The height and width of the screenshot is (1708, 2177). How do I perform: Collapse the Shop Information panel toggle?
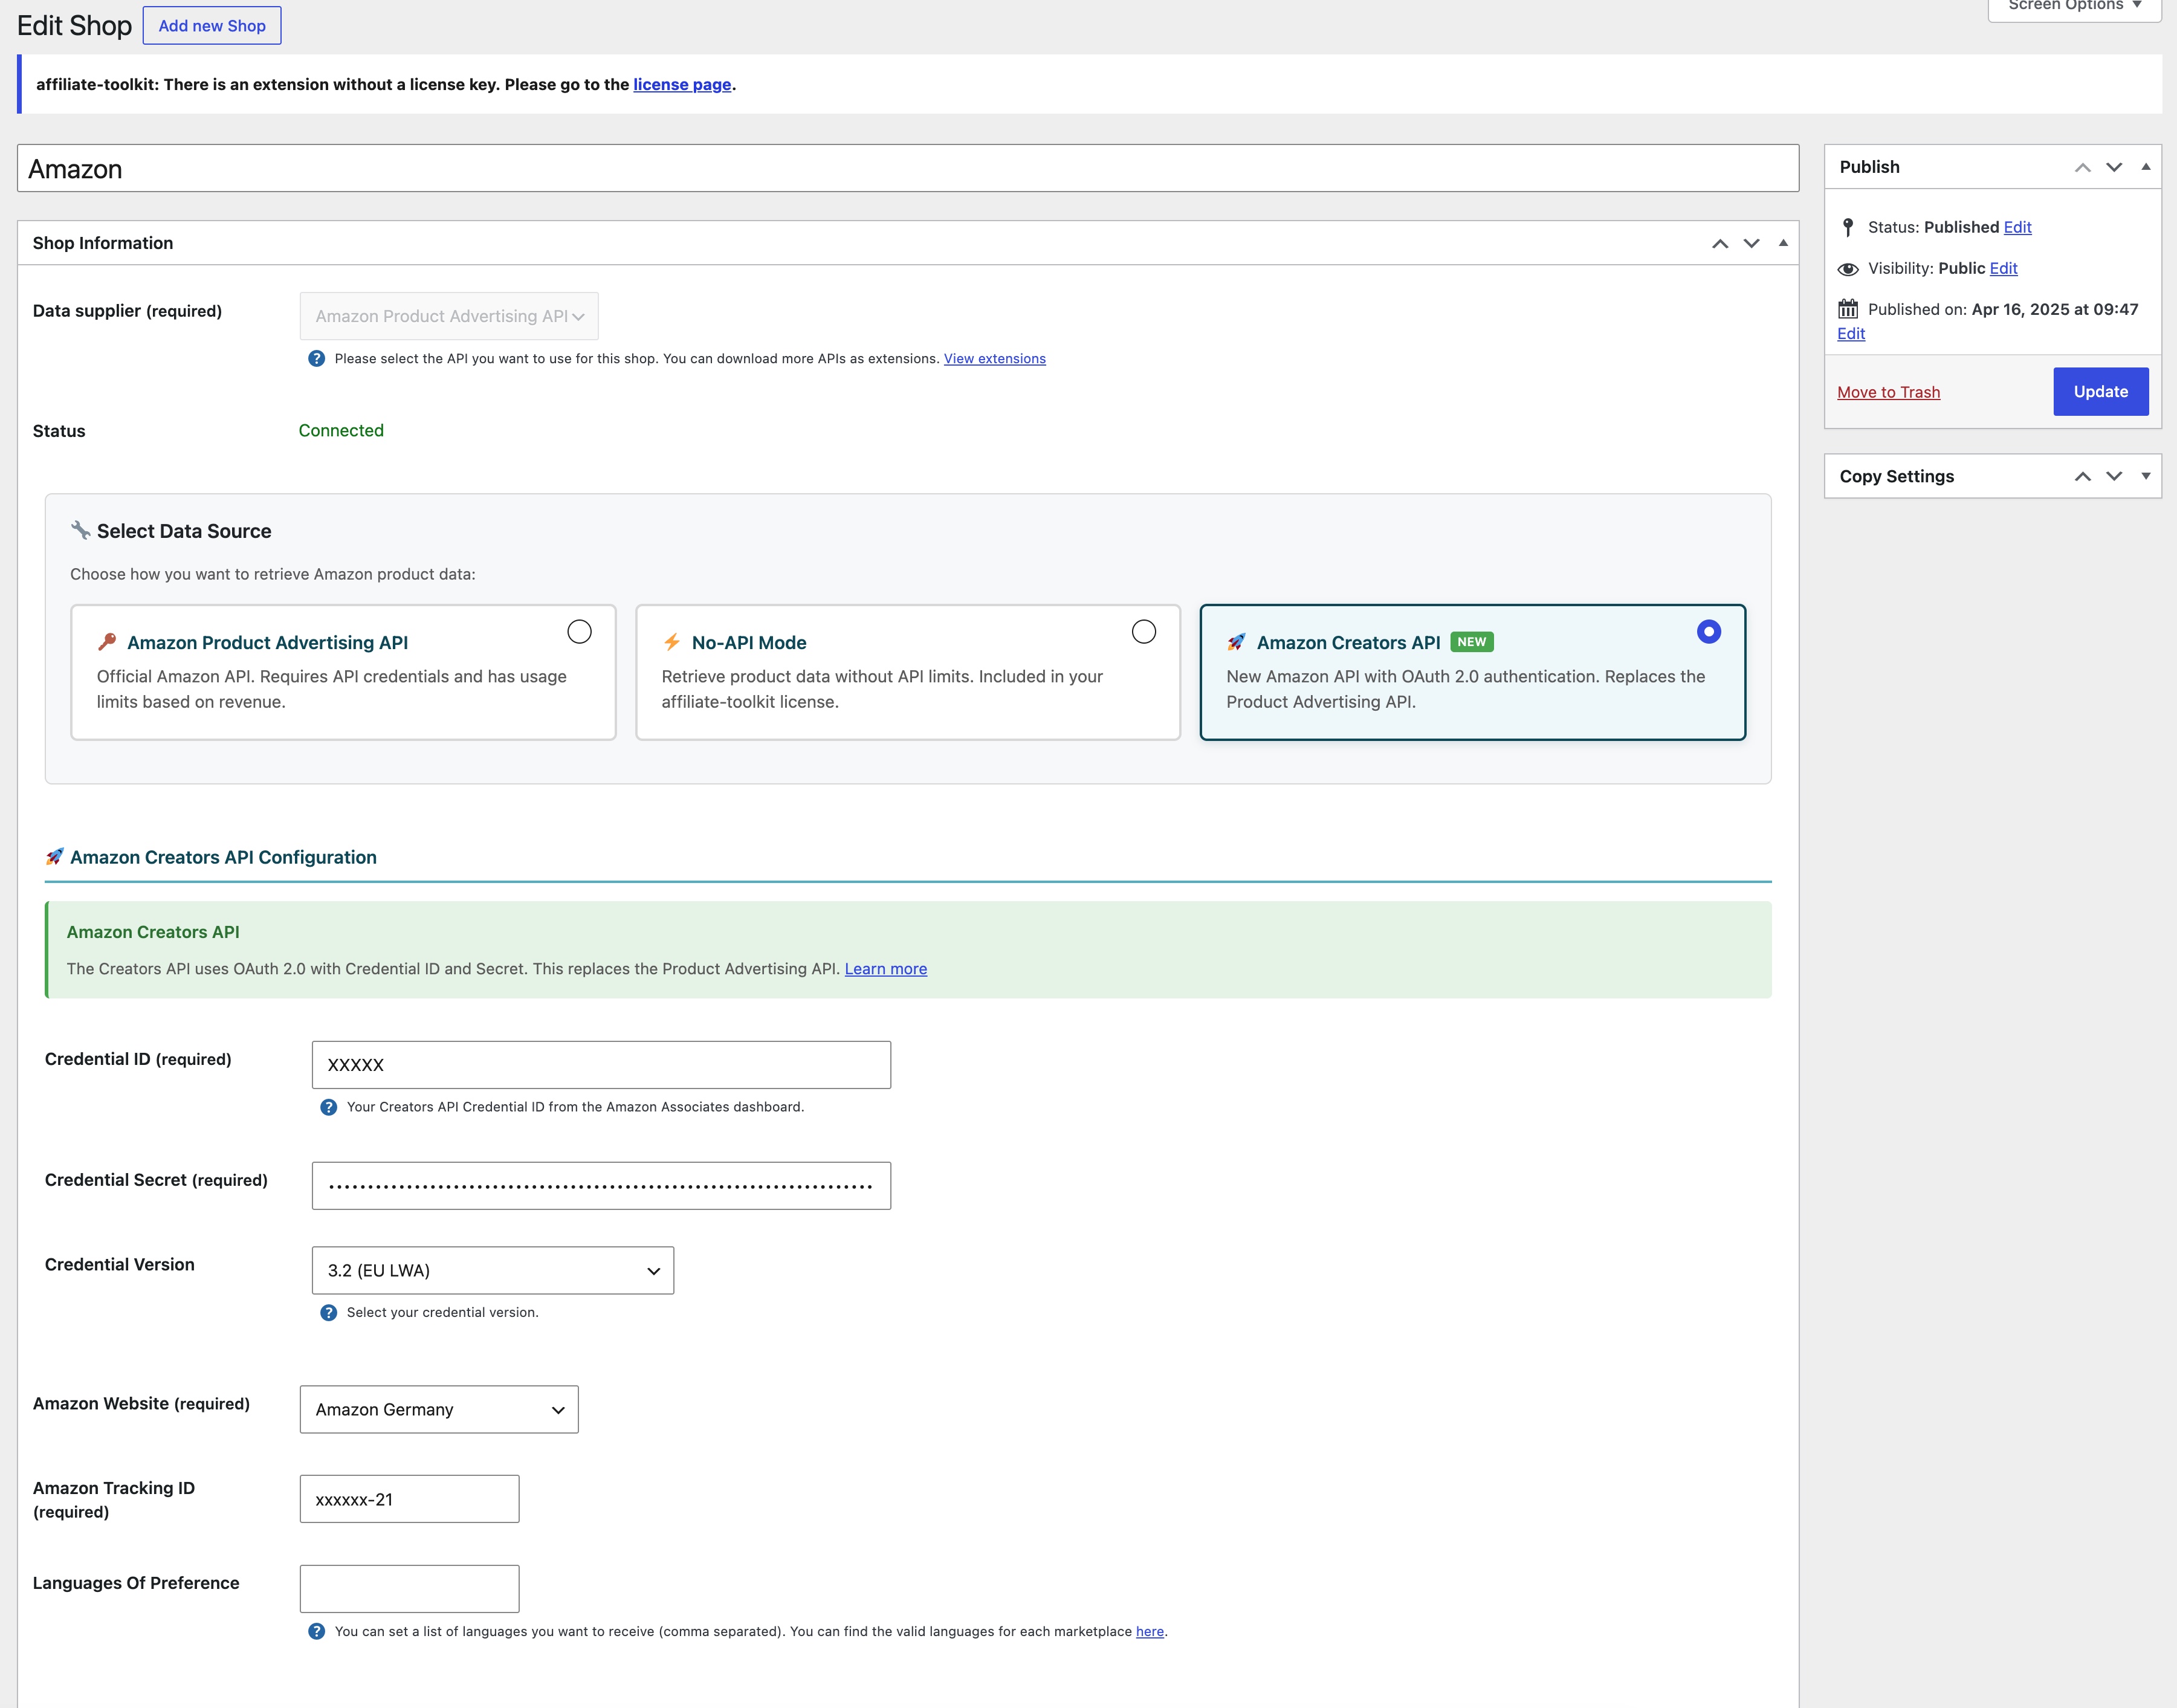(x=1783, y=243)
